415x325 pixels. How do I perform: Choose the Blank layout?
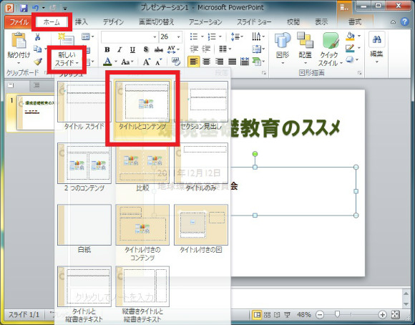tap(84, 229)
